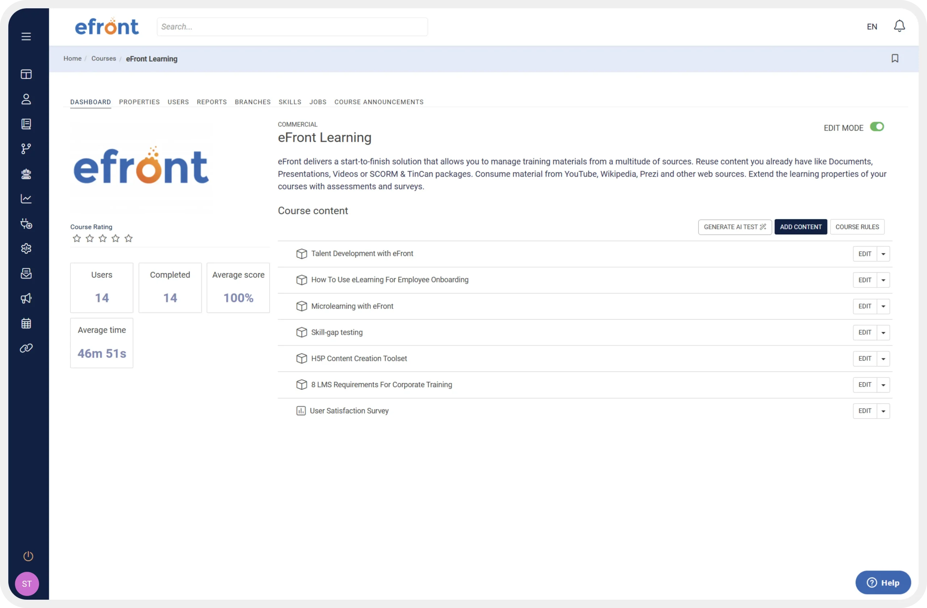Click the H5P Content Creation cube icon
Image resolution: width=927 pixels, height=608 pixels.
302,358
